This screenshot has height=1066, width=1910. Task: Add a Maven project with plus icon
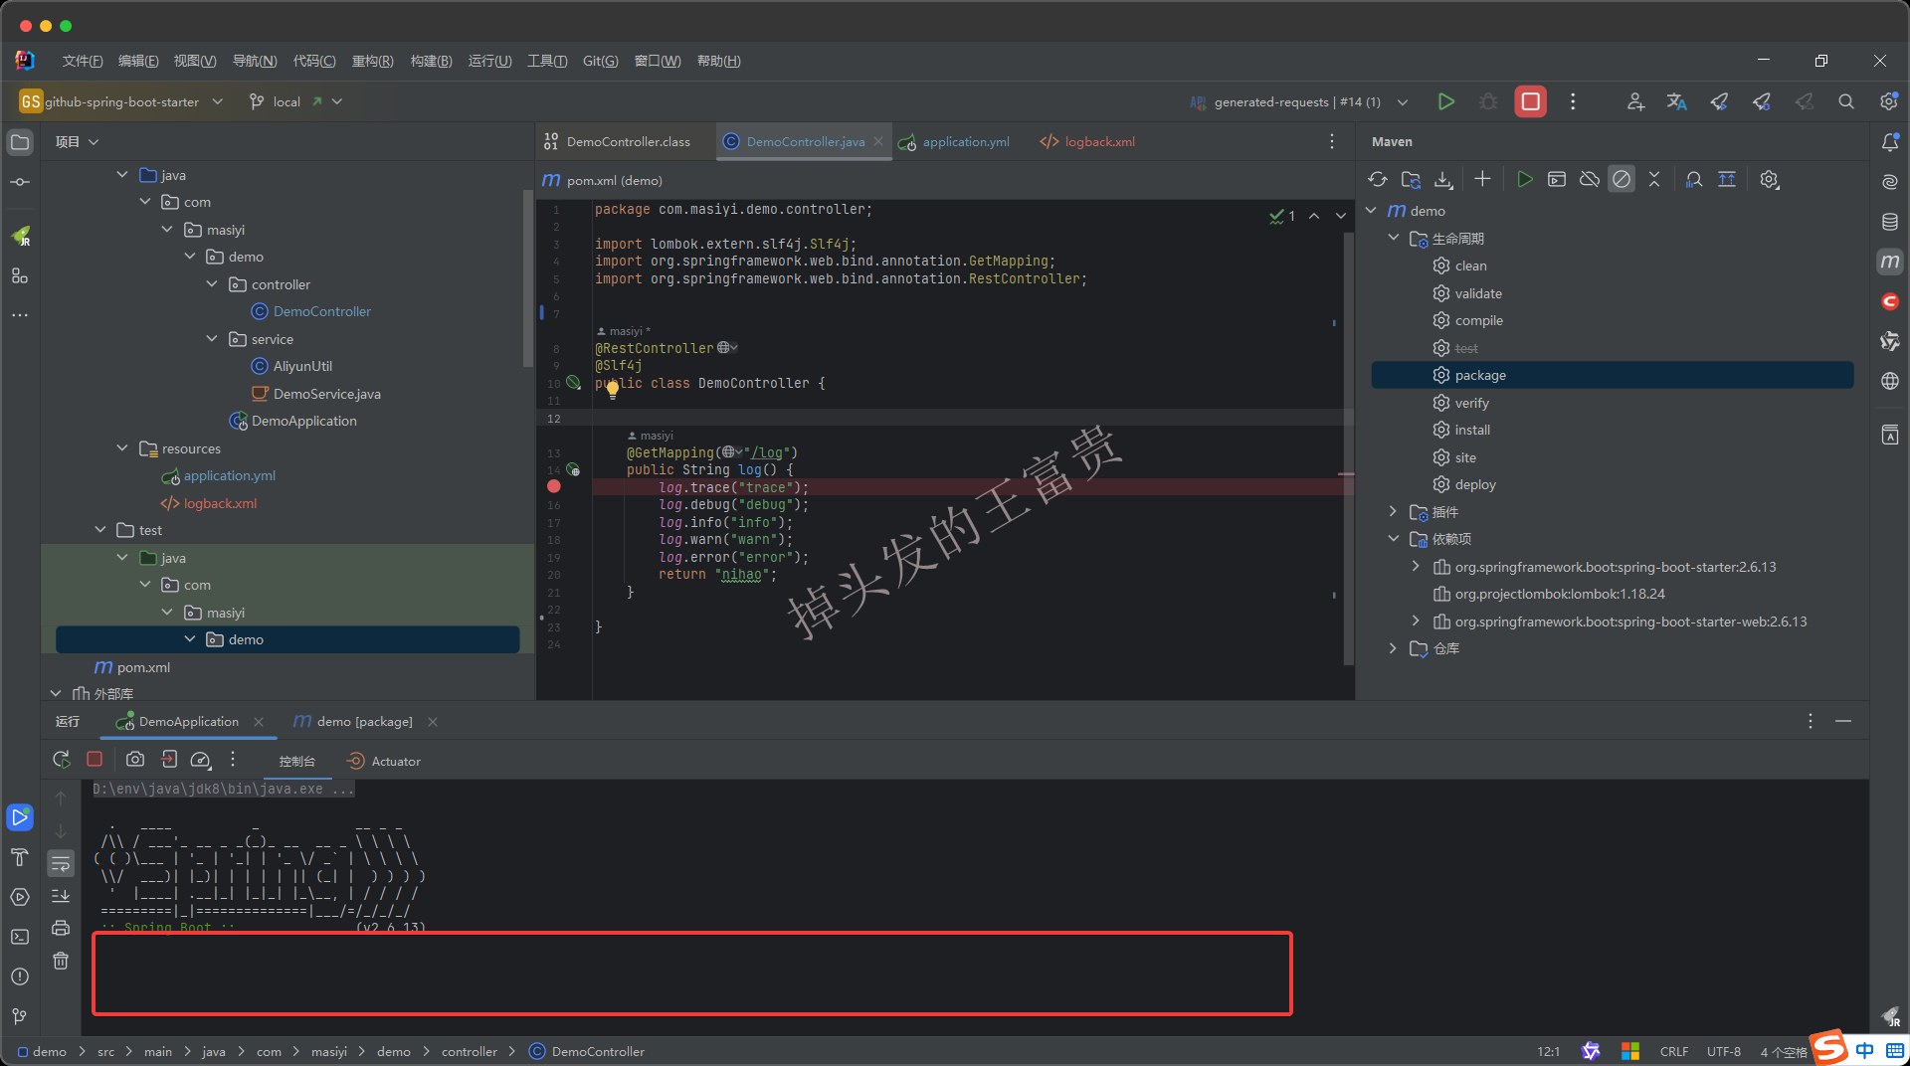(x=1482, y=179)
